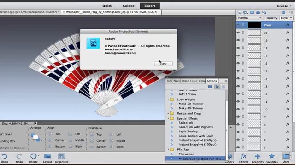Distribute Top edges
Screen dimensions: 295x165
click(96, 134)
